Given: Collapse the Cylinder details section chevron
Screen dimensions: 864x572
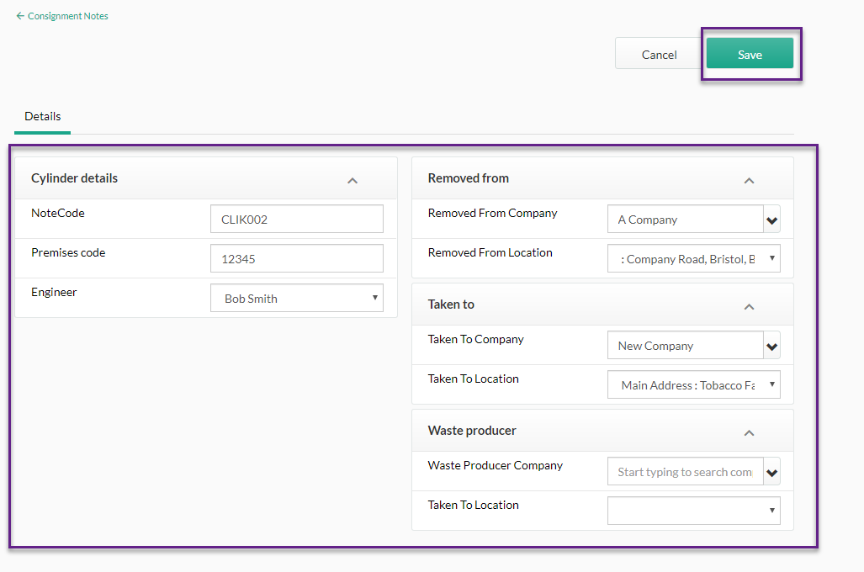Looking at the screenshot, I should coord(352,180).
